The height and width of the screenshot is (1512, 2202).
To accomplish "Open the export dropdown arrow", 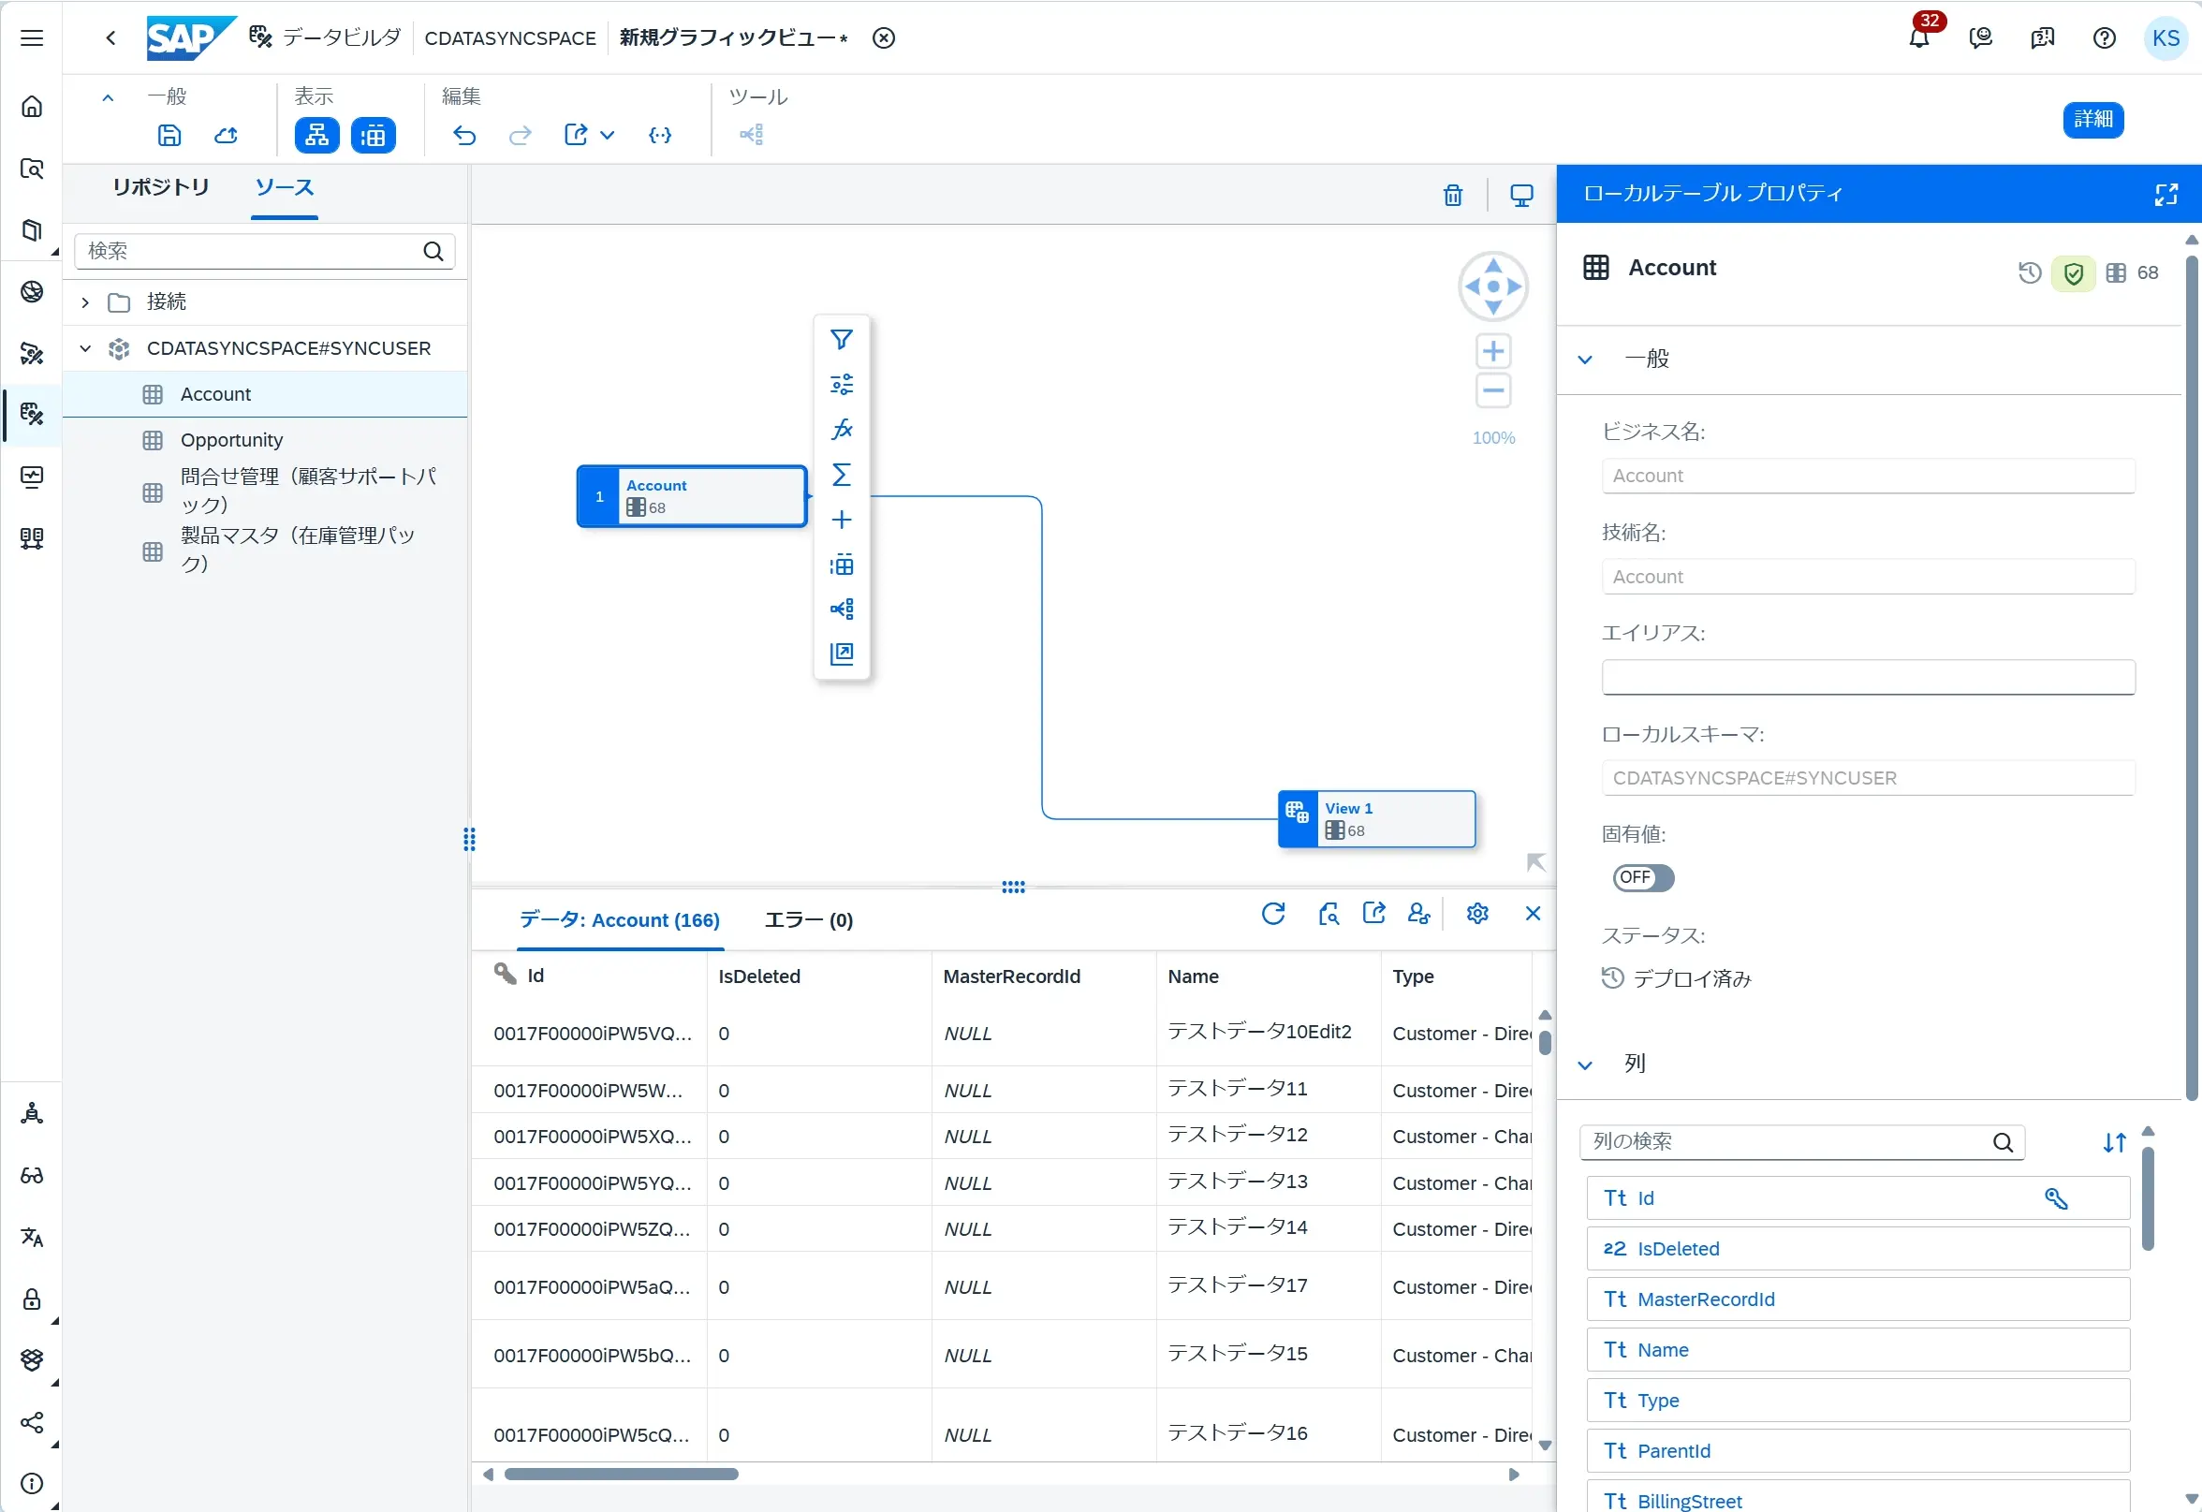I will (x=608, y=135).
